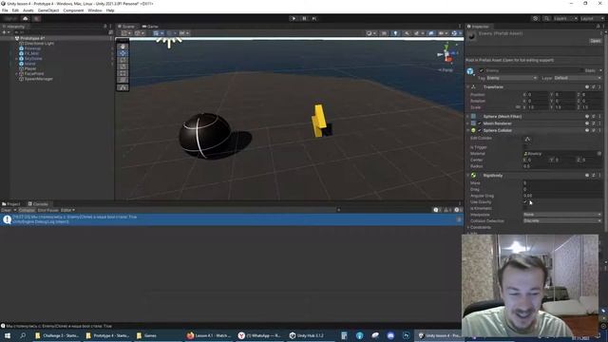Collapse the Transform component foldout
Viewport: 608px width, 342px height.
[x=468, y=86]
